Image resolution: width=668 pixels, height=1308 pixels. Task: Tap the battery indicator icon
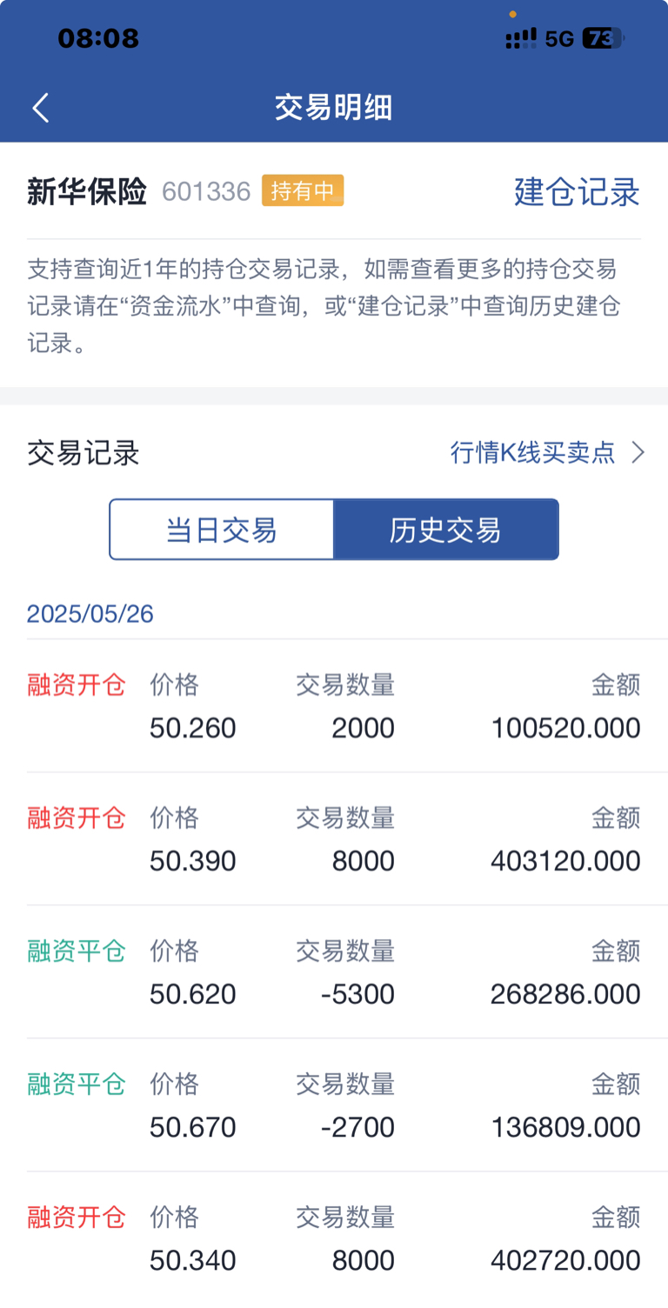click(604, 38)
